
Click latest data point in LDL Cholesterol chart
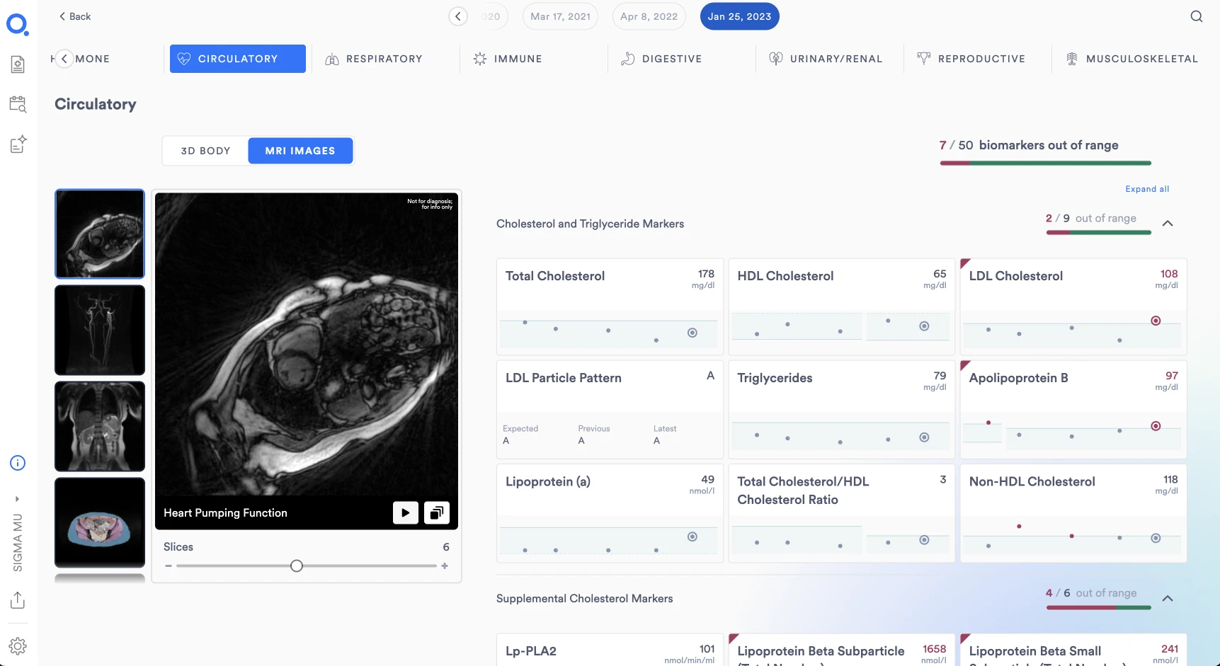(x=1156, y=321)
